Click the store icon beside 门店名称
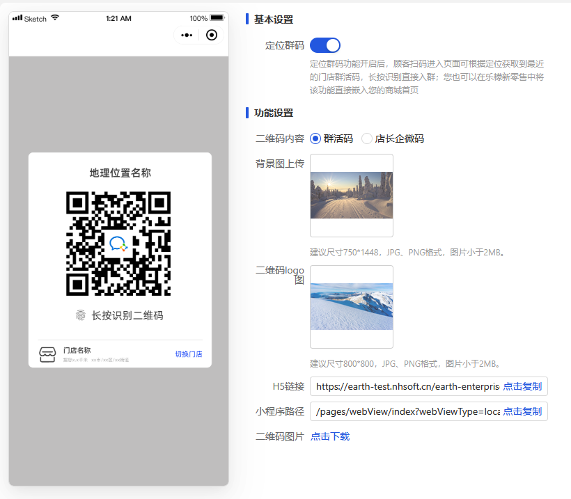The image size is (571, 499). coord(47,354)
